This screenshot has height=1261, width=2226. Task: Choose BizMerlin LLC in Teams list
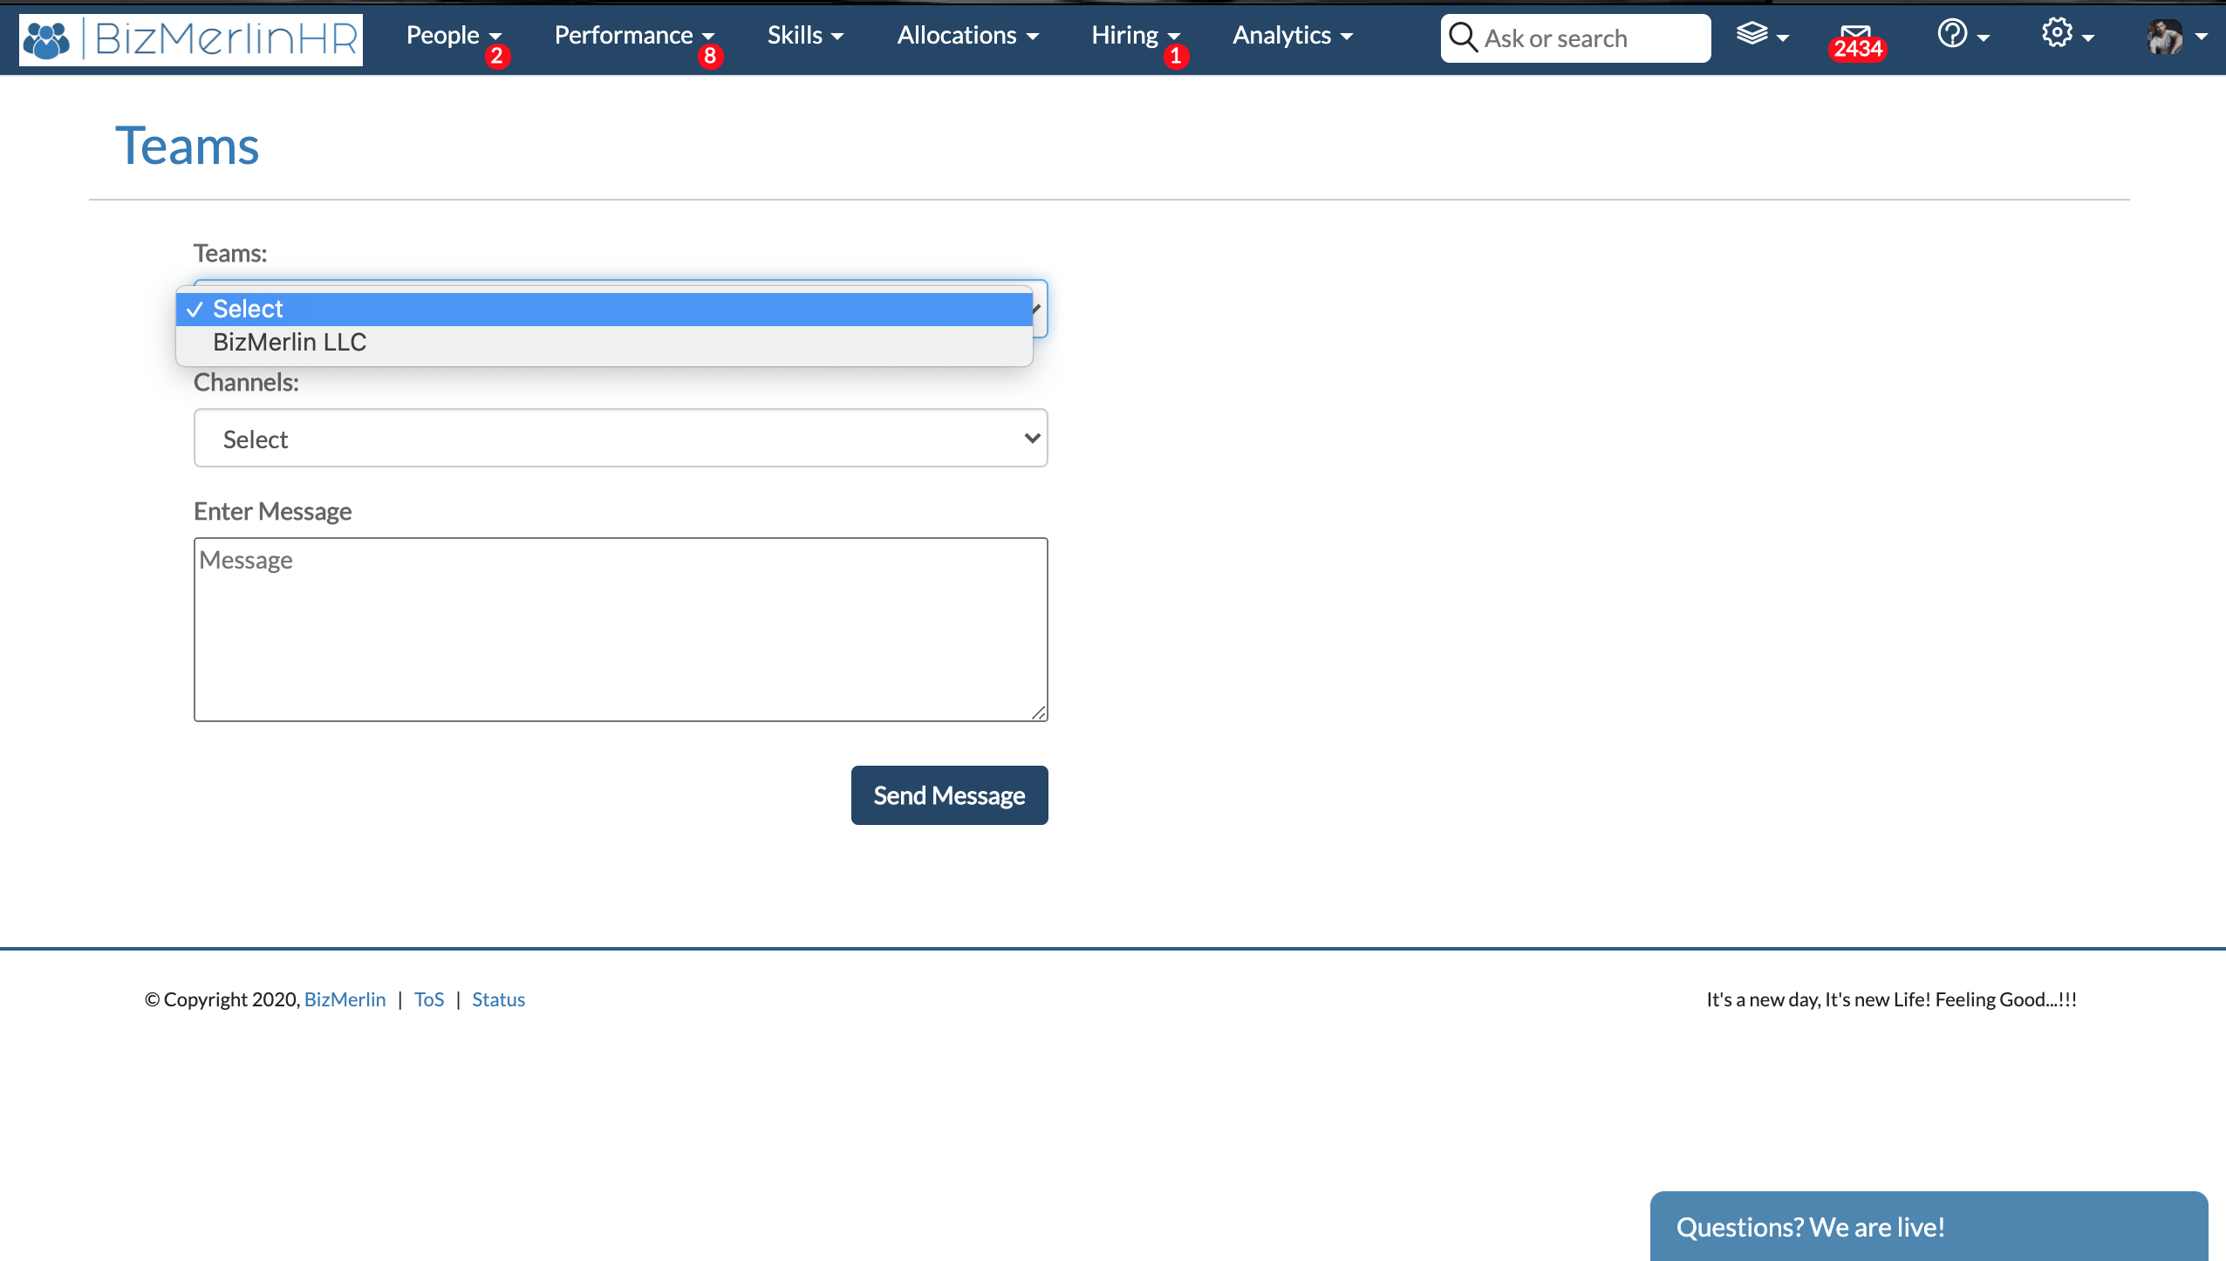pyautogui.click(x=604, y=342)
